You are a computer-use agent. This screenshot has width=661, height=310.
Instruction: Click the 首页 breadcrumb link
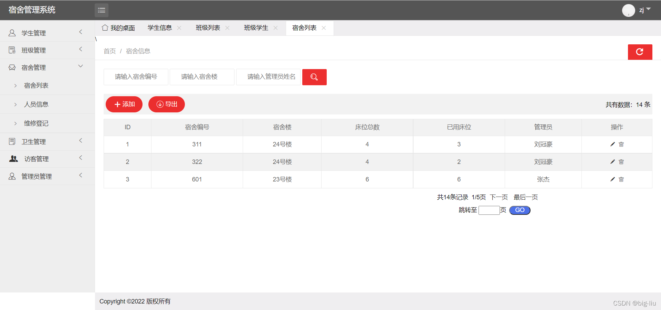coord(110,51)
